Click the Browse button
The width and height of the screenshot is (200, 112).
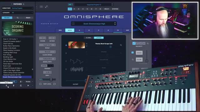7,18
